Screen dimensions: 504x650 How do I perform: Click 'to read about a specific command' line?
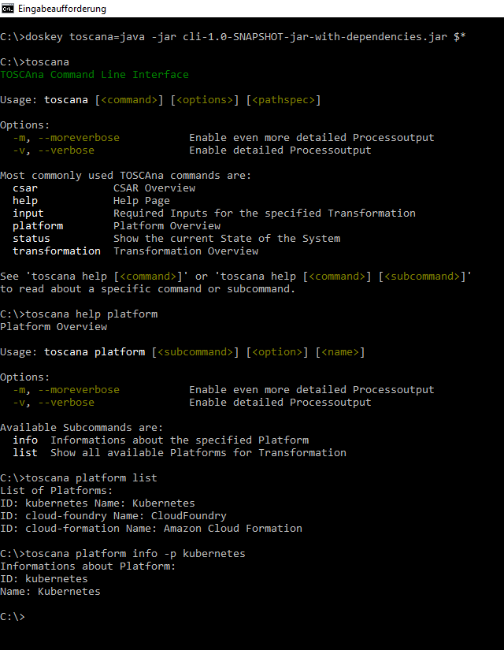[x=147, y=289]
